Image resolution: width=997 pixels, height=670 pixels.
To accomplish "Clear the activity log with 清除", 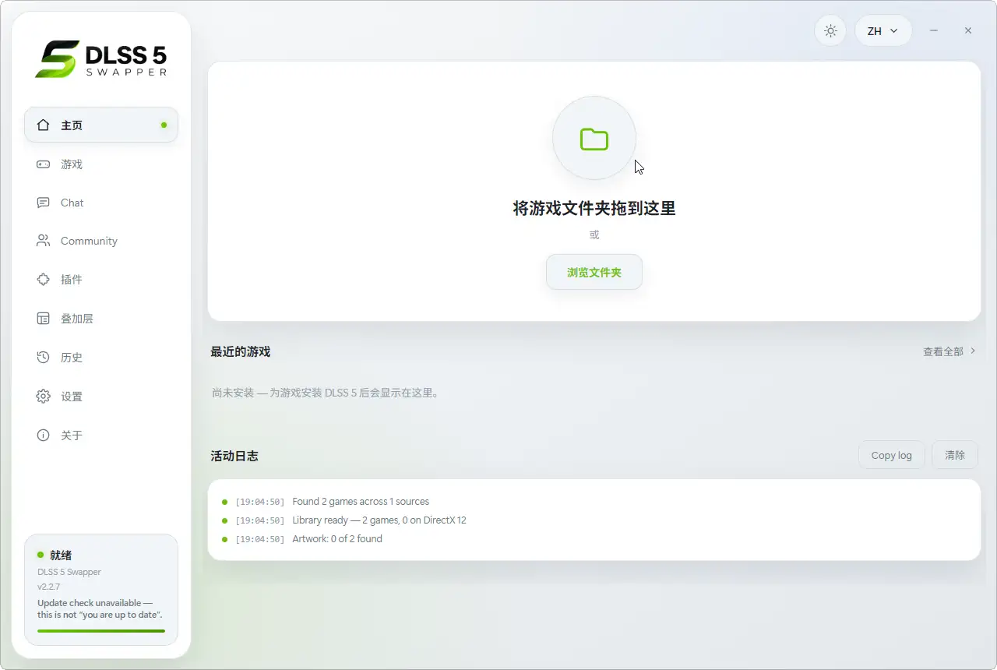I will (x=955, y=455).
